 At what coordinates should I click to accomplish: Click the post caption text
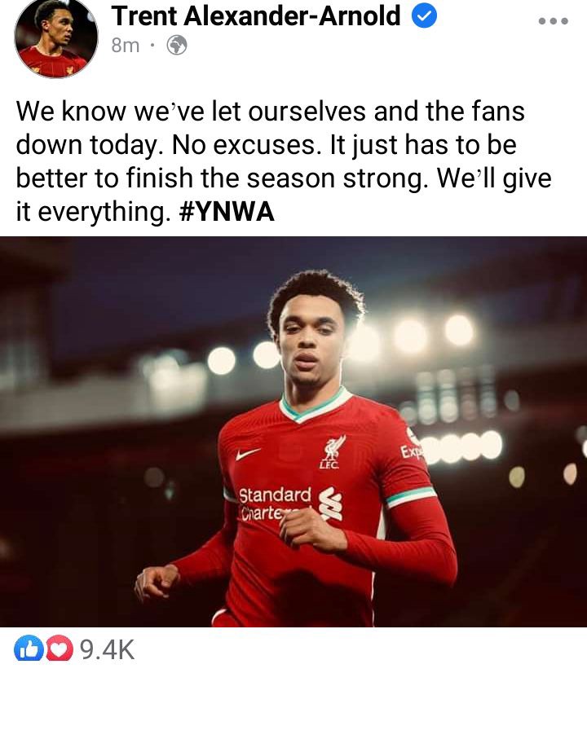(283, 161)
